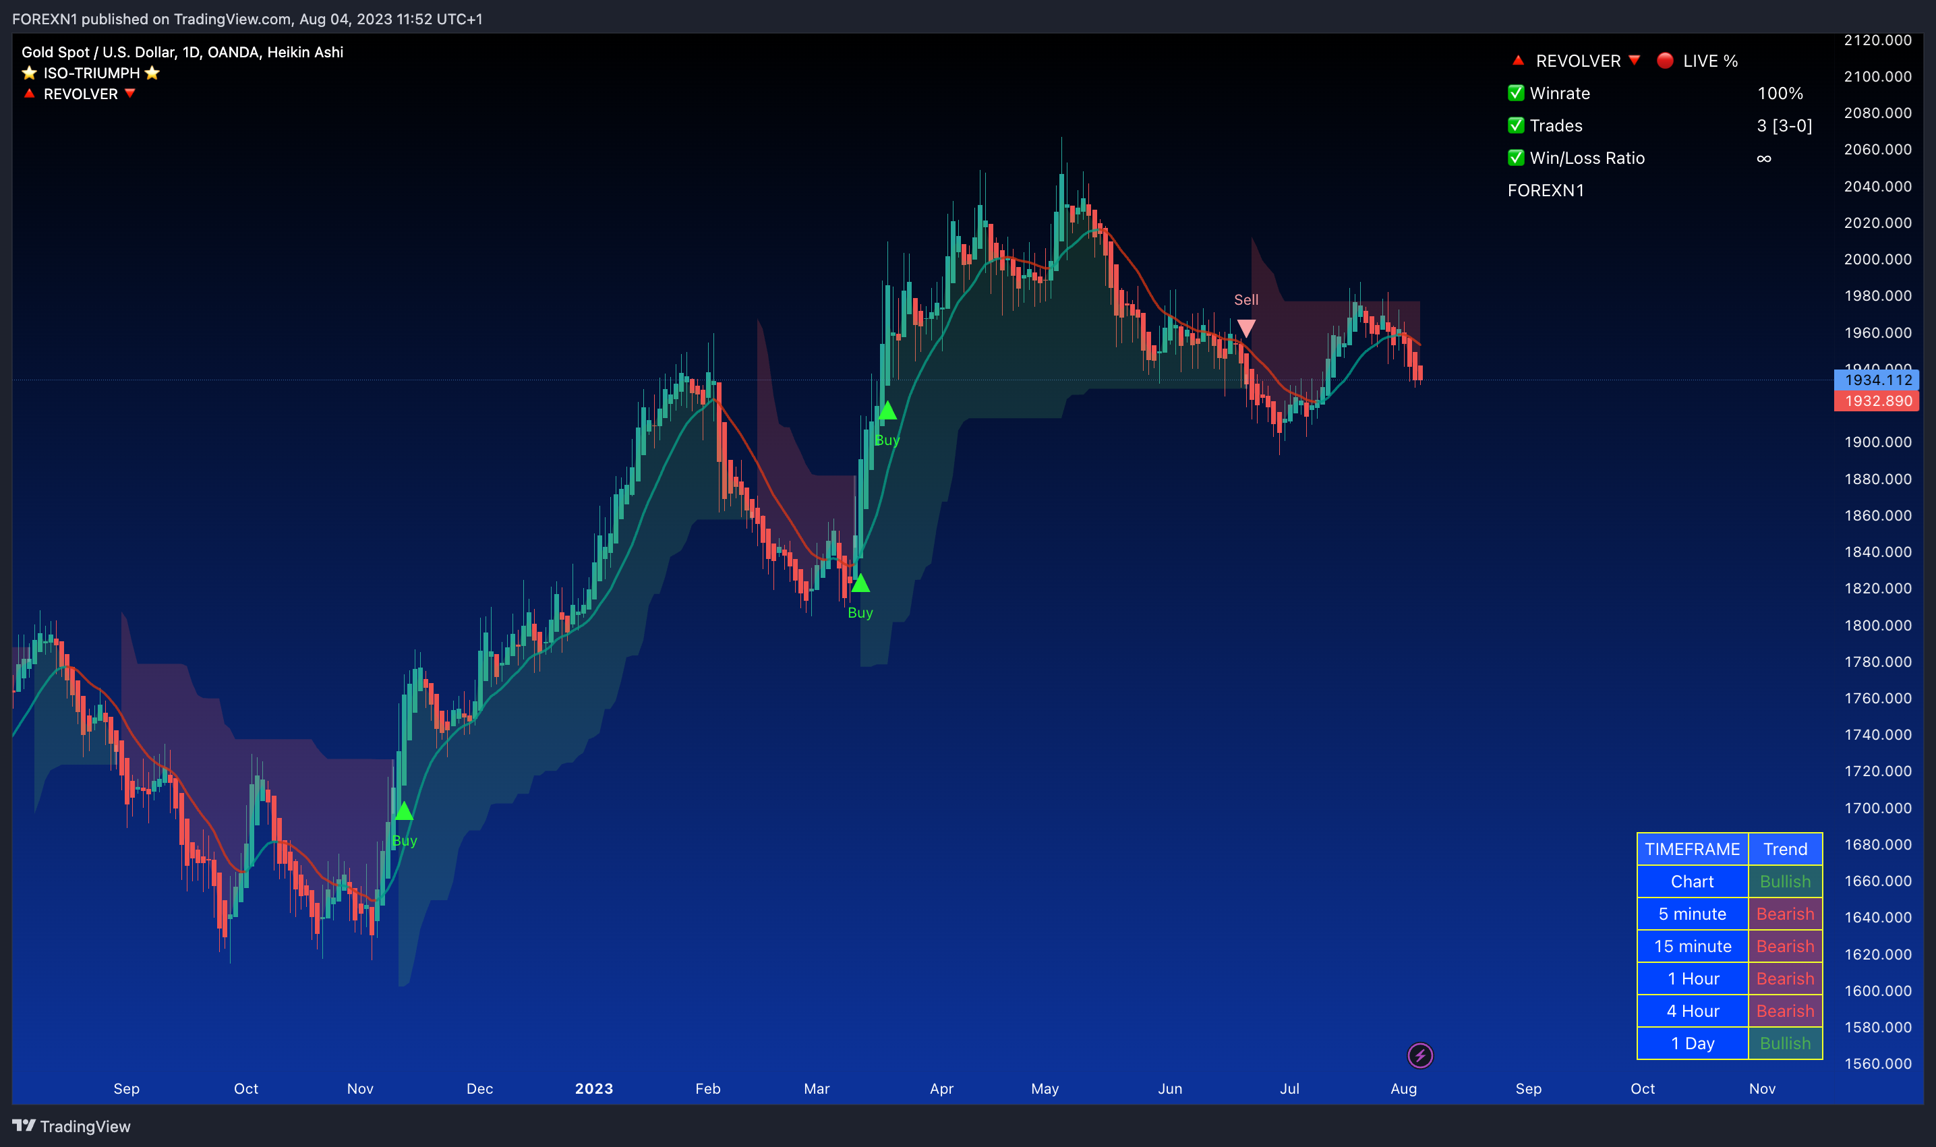Click the 1 Day timeframe cell

pos(1693,1043)
